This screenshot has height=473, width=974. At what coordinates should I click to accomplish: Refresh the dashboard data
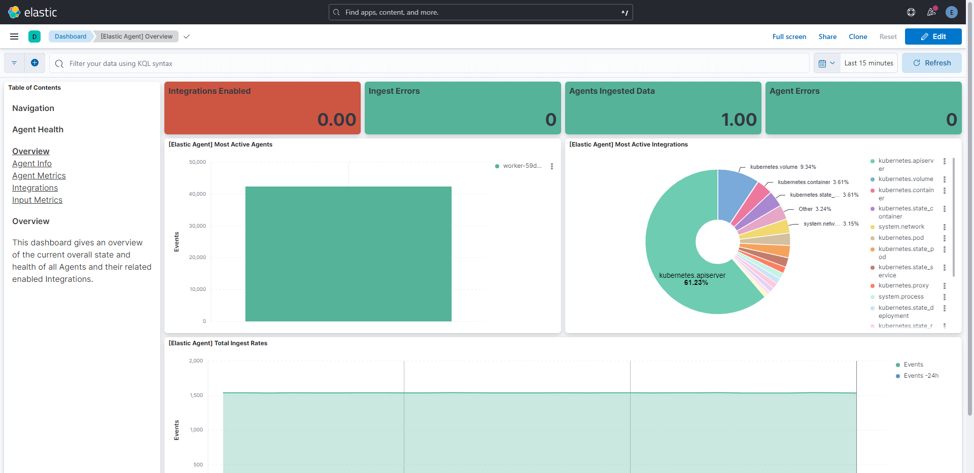pos(931,63)
